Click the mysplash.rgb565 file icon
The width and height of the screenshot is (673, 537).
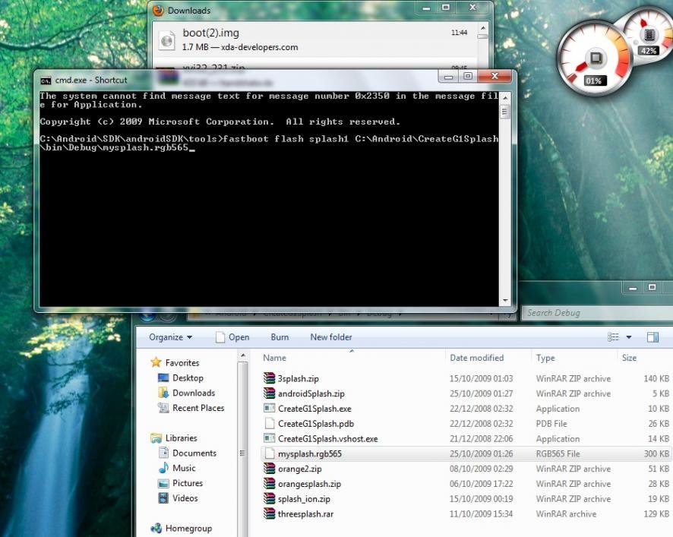269,453
